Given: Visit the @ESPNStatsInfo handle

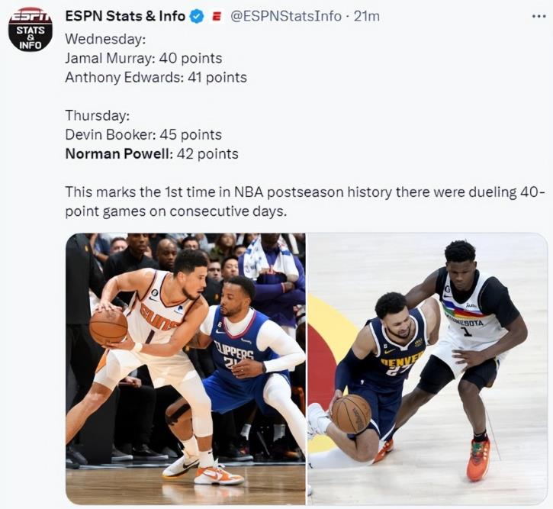Looking at the screenshot, I should coord(286,16).
